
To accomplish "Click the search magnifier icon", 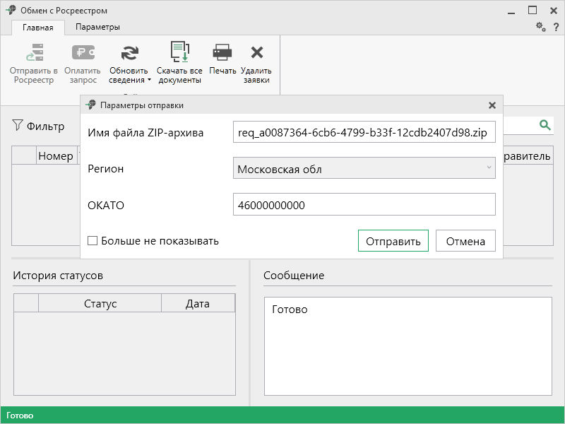I will (545, 125).
